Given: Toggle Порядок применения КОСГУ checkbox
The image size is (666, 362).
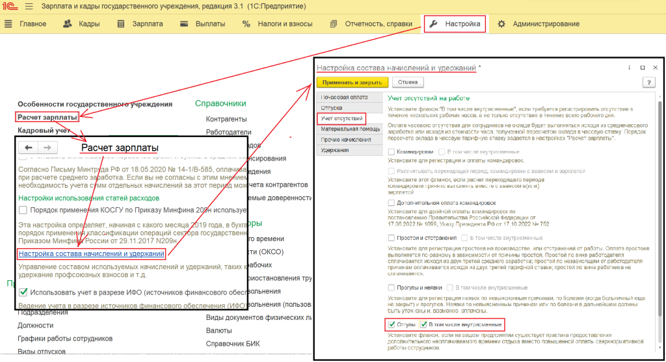Looking at the screenshot, I should [23, 210].
